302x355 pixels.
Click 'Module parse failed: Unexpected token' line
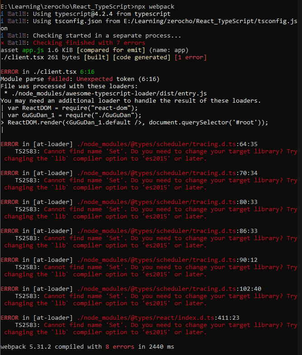[80, 79]
